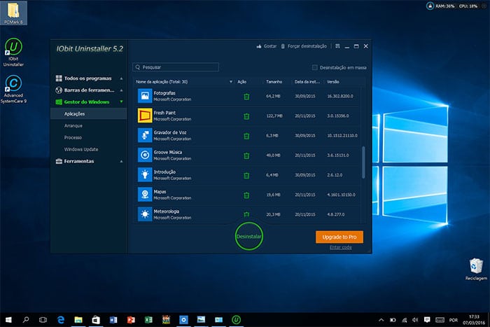This screenshot has width=490, height=327.
Task: Open the options menu icon in the title bar
Action: pyautogui.click(x=337, y=46)
